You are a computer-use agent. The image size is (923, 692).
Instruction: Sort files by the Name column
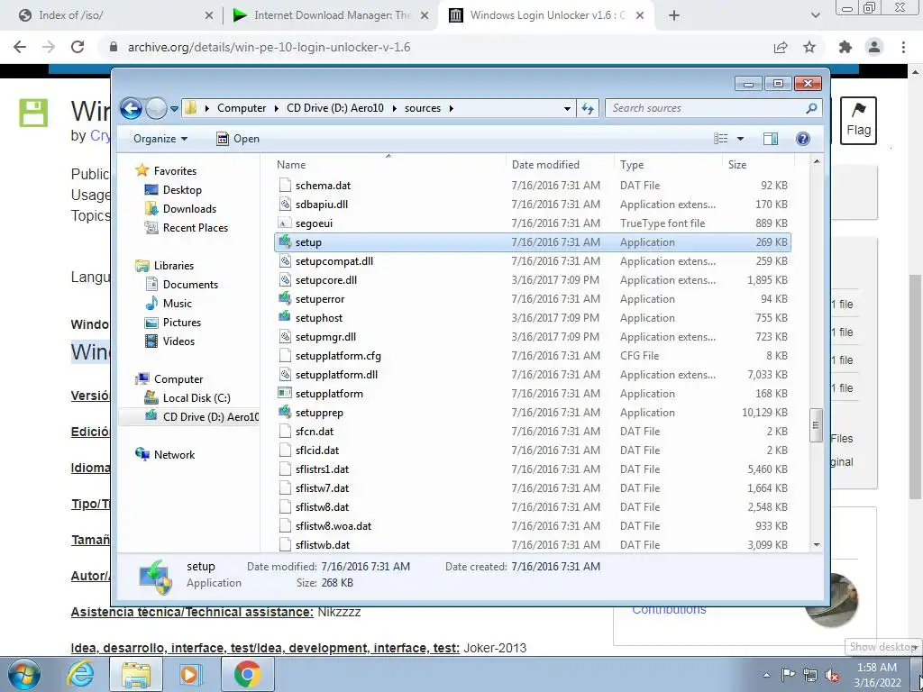click(389, 165)
